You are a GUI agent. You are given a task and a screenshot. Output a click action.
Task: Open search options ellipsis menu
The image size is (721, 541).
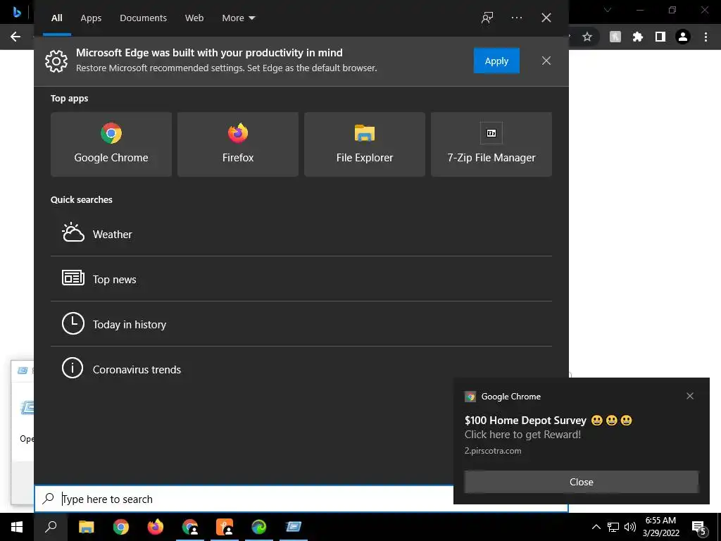pos(516,18)
